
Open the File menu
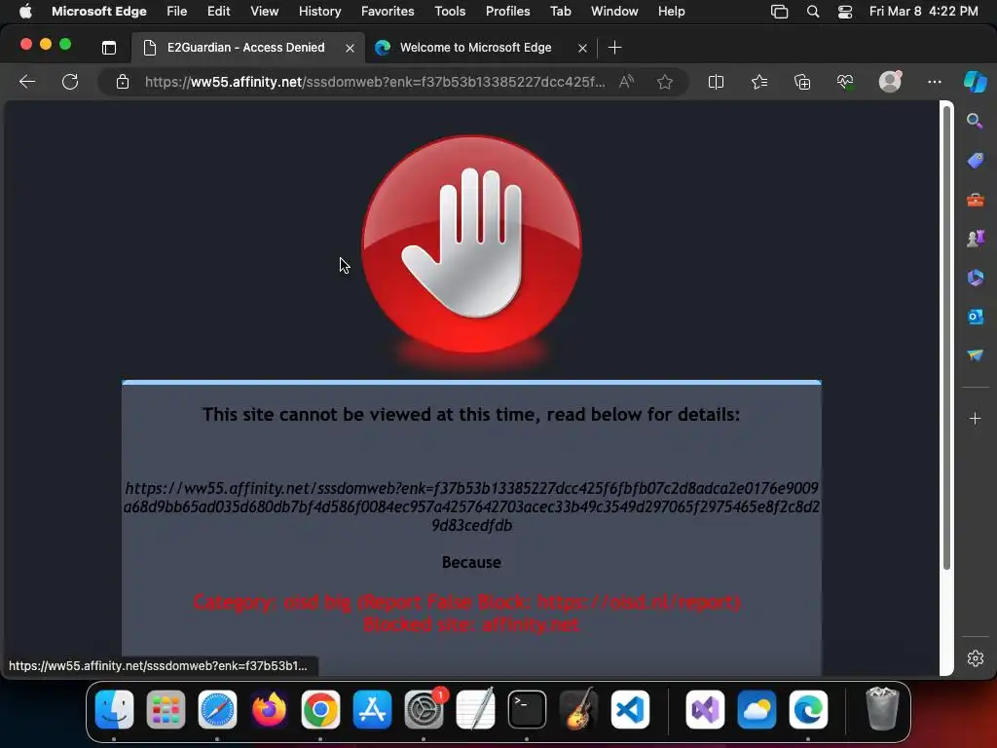coord(177,12)
